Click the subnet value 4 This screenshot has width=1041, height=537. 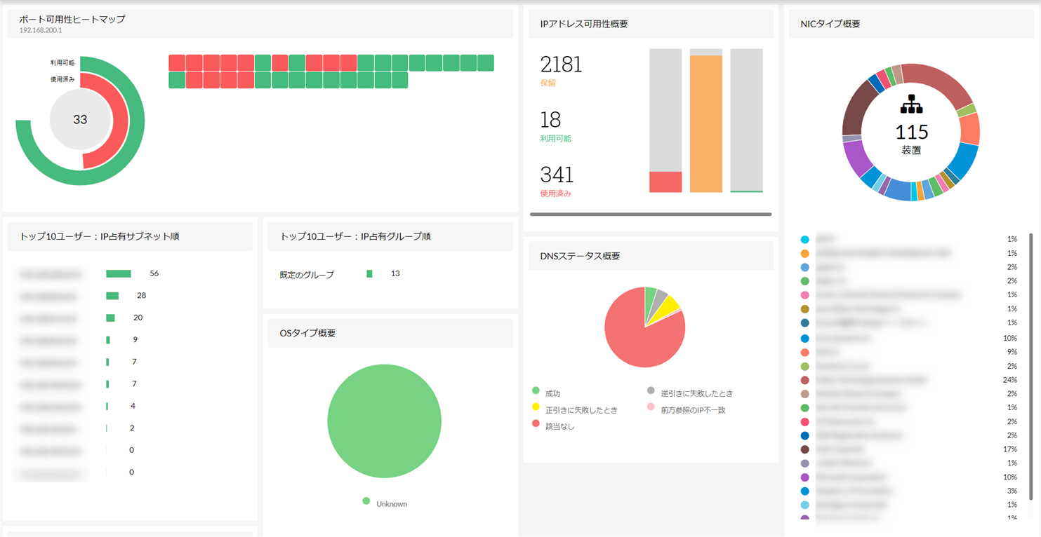click(x=133, y=406)
